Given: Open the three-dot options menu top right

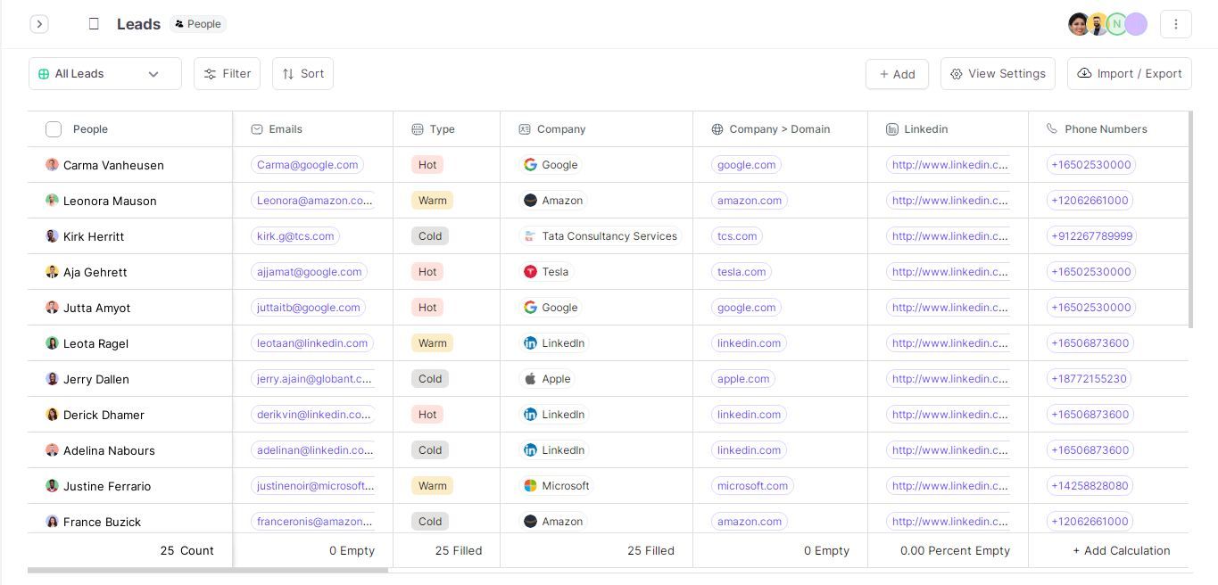Looking at the screenshot, I should [x=1176, y=24].
